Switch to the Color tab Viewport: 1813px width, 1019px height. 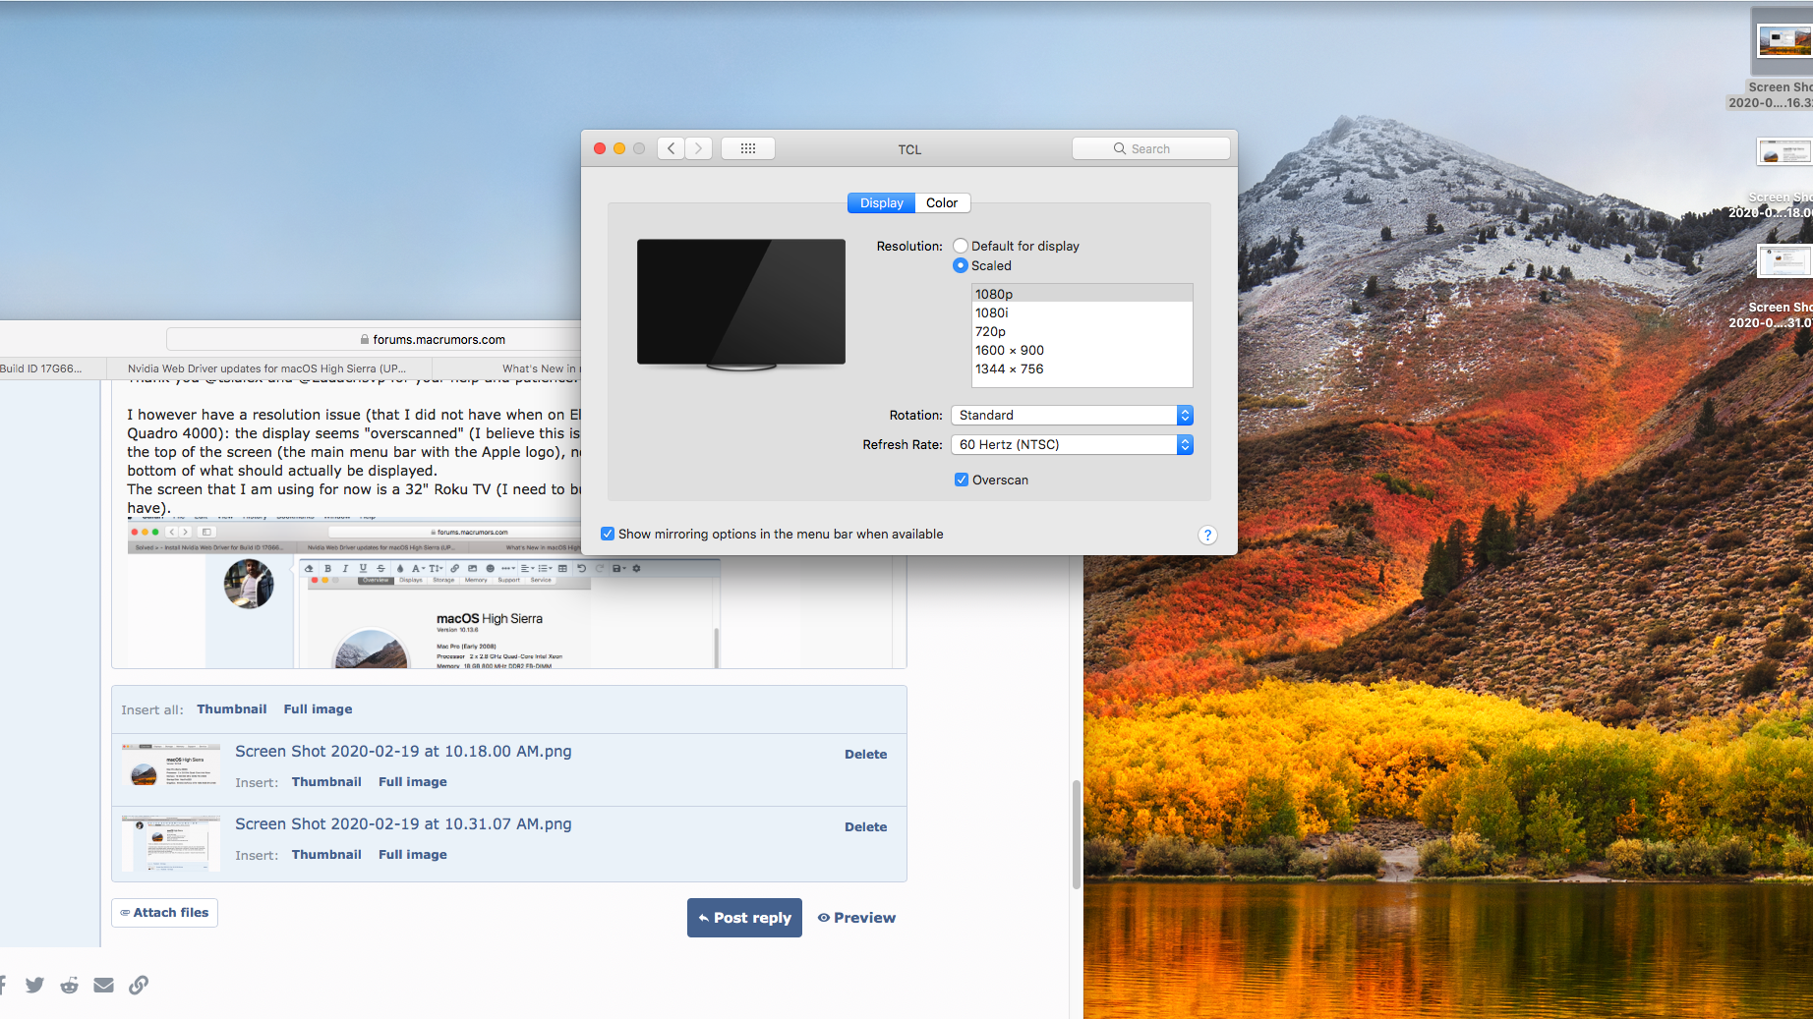click(942, 203)
